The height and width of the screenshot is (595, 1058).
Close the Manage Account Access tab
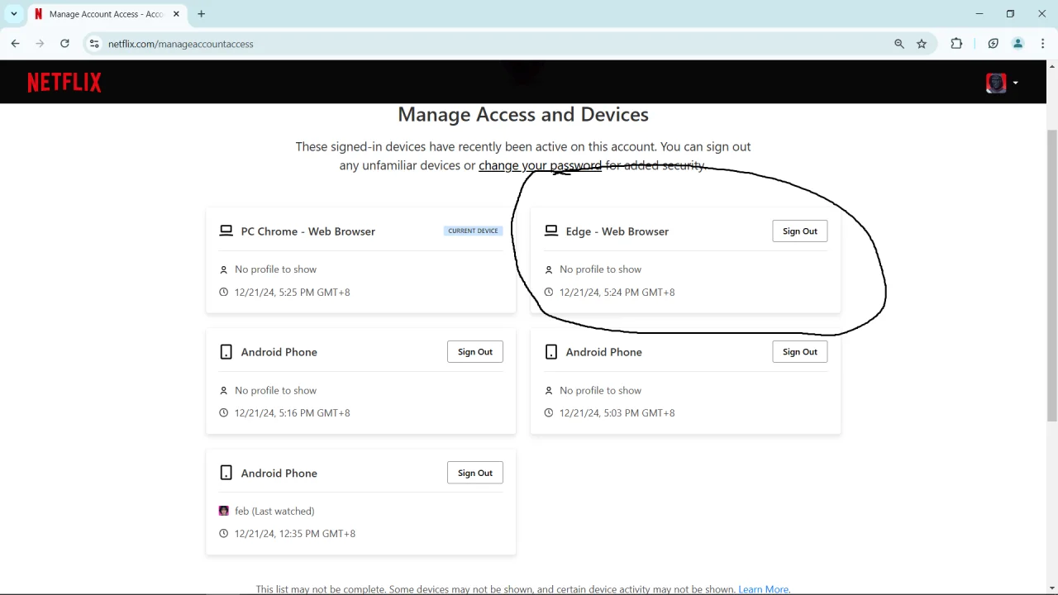point(176,14)
